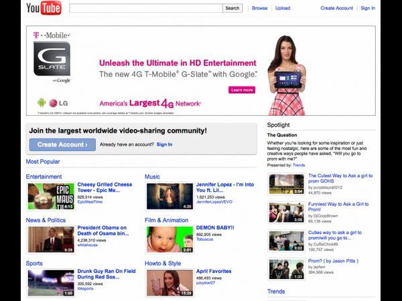
Task: Play the Jennifer Lopez video thumbnail
Action: (170, 196)
